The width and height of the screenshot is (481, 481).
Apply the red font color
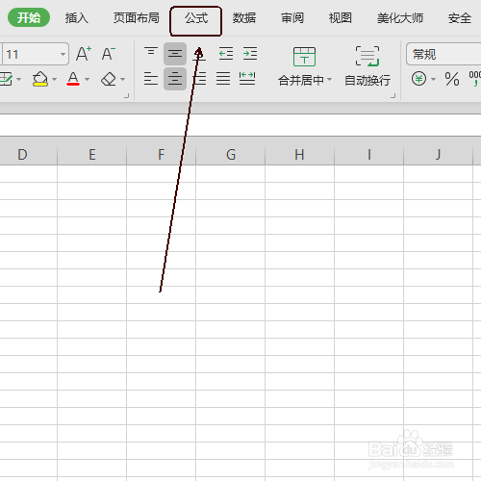73,79
